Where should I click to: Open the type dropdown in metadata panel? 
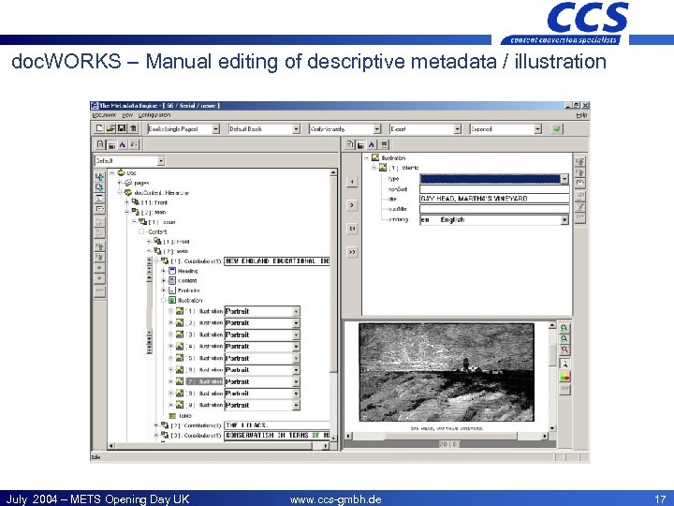point(564,179)
